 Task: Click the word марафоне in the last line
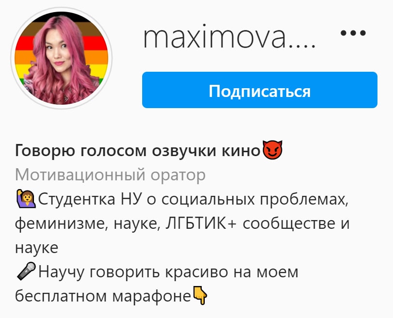152,297
